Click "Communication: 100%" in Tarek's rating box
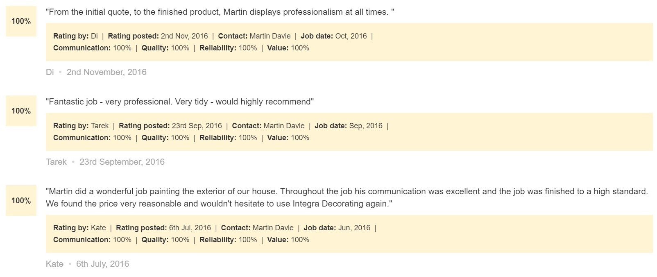The height and width of the screenshot is (277, 657). point(92,138)
